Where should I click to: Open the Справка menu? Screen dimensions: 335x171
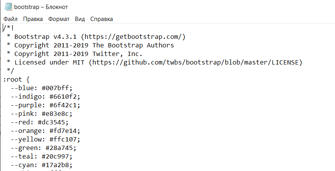tap(102, 19)
